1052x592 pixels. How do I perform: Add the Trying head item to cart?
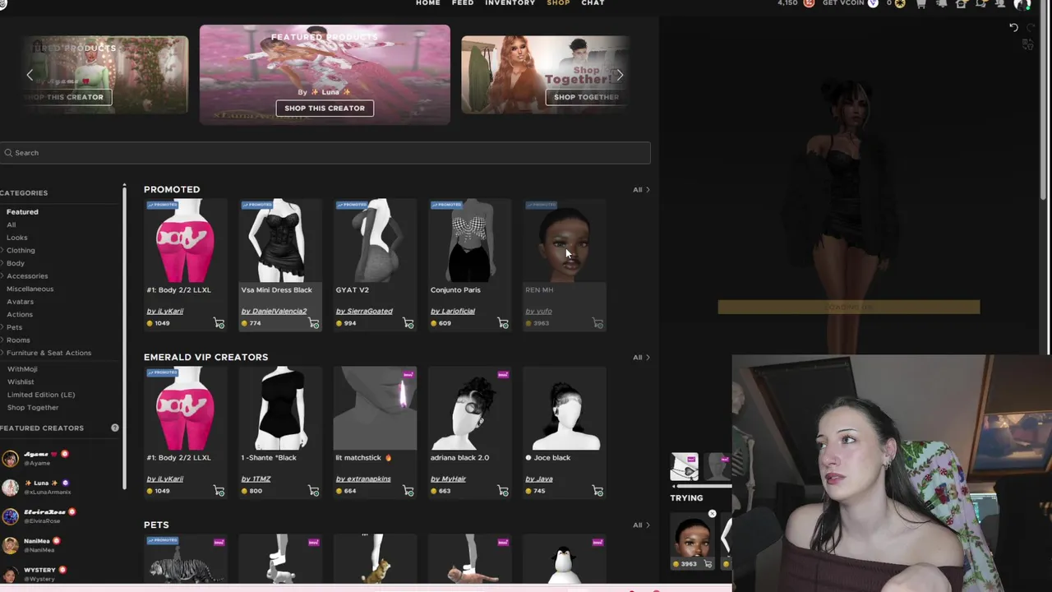coord(708,564)
